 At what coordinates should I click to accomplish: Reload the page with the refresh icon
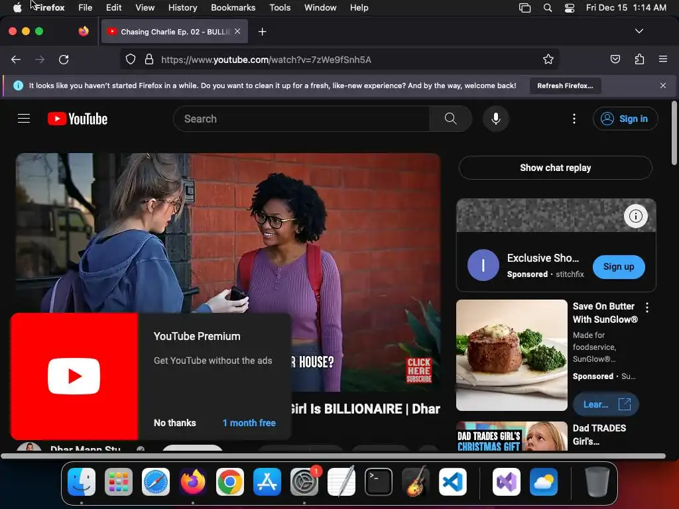[64, 59]
